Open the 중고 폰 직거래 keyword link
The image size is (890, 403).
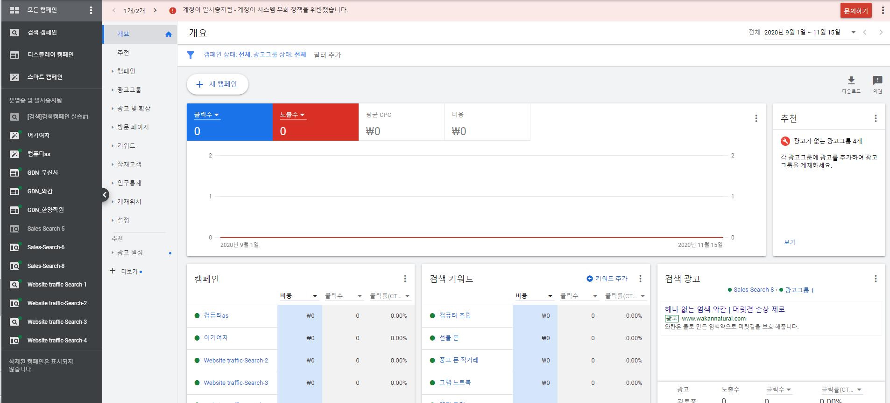pos(459,360)
